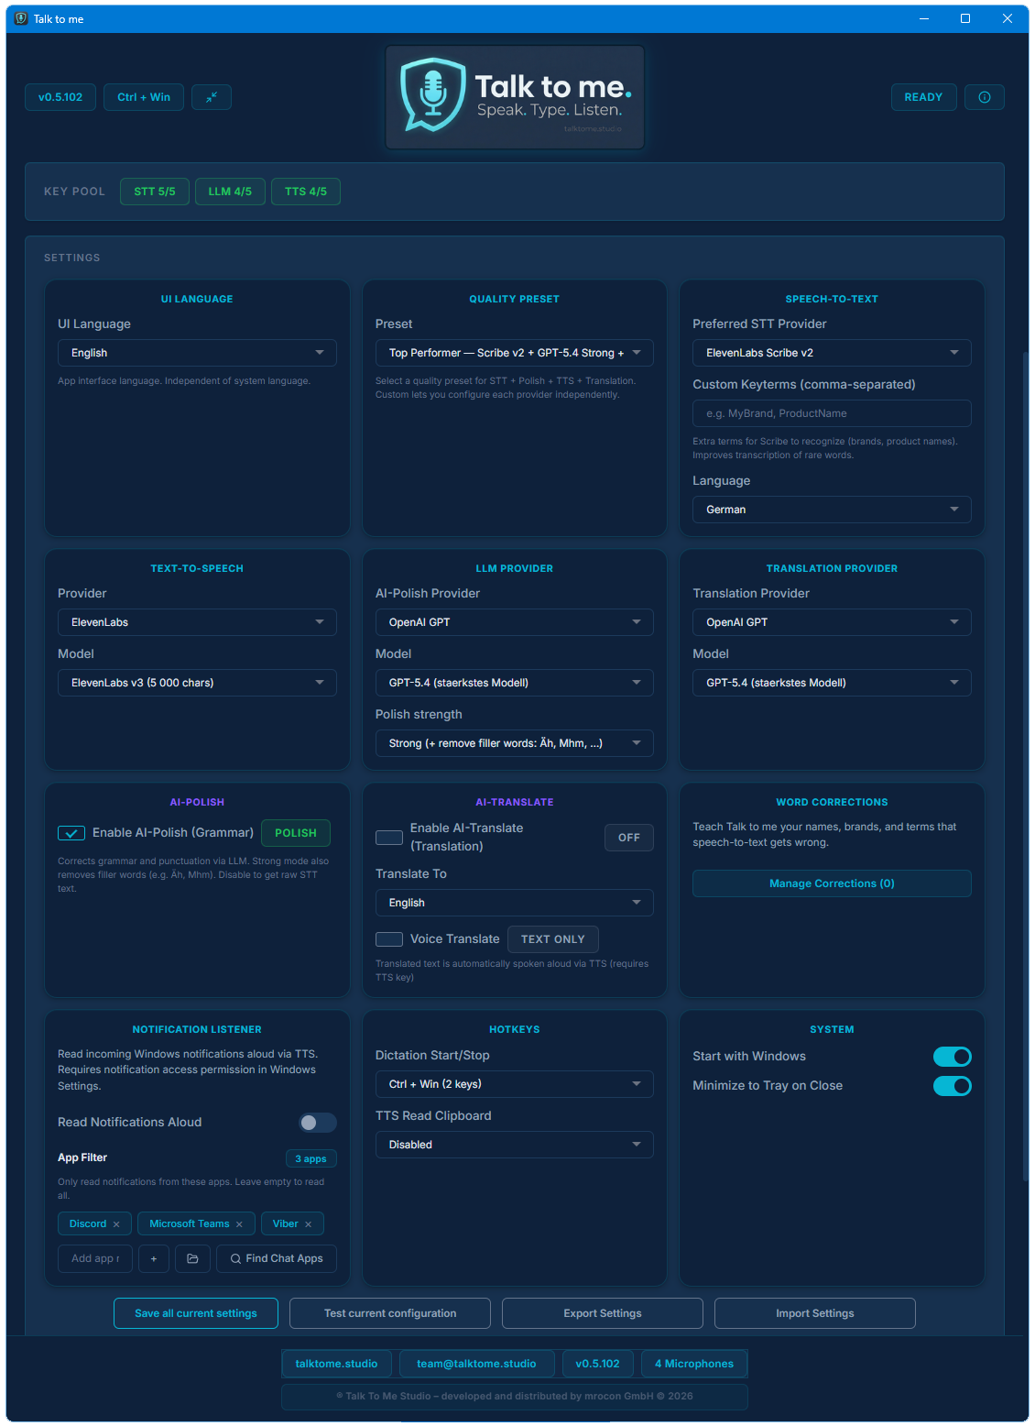Click the AI-Translate OFF badge

coord(629,838)
